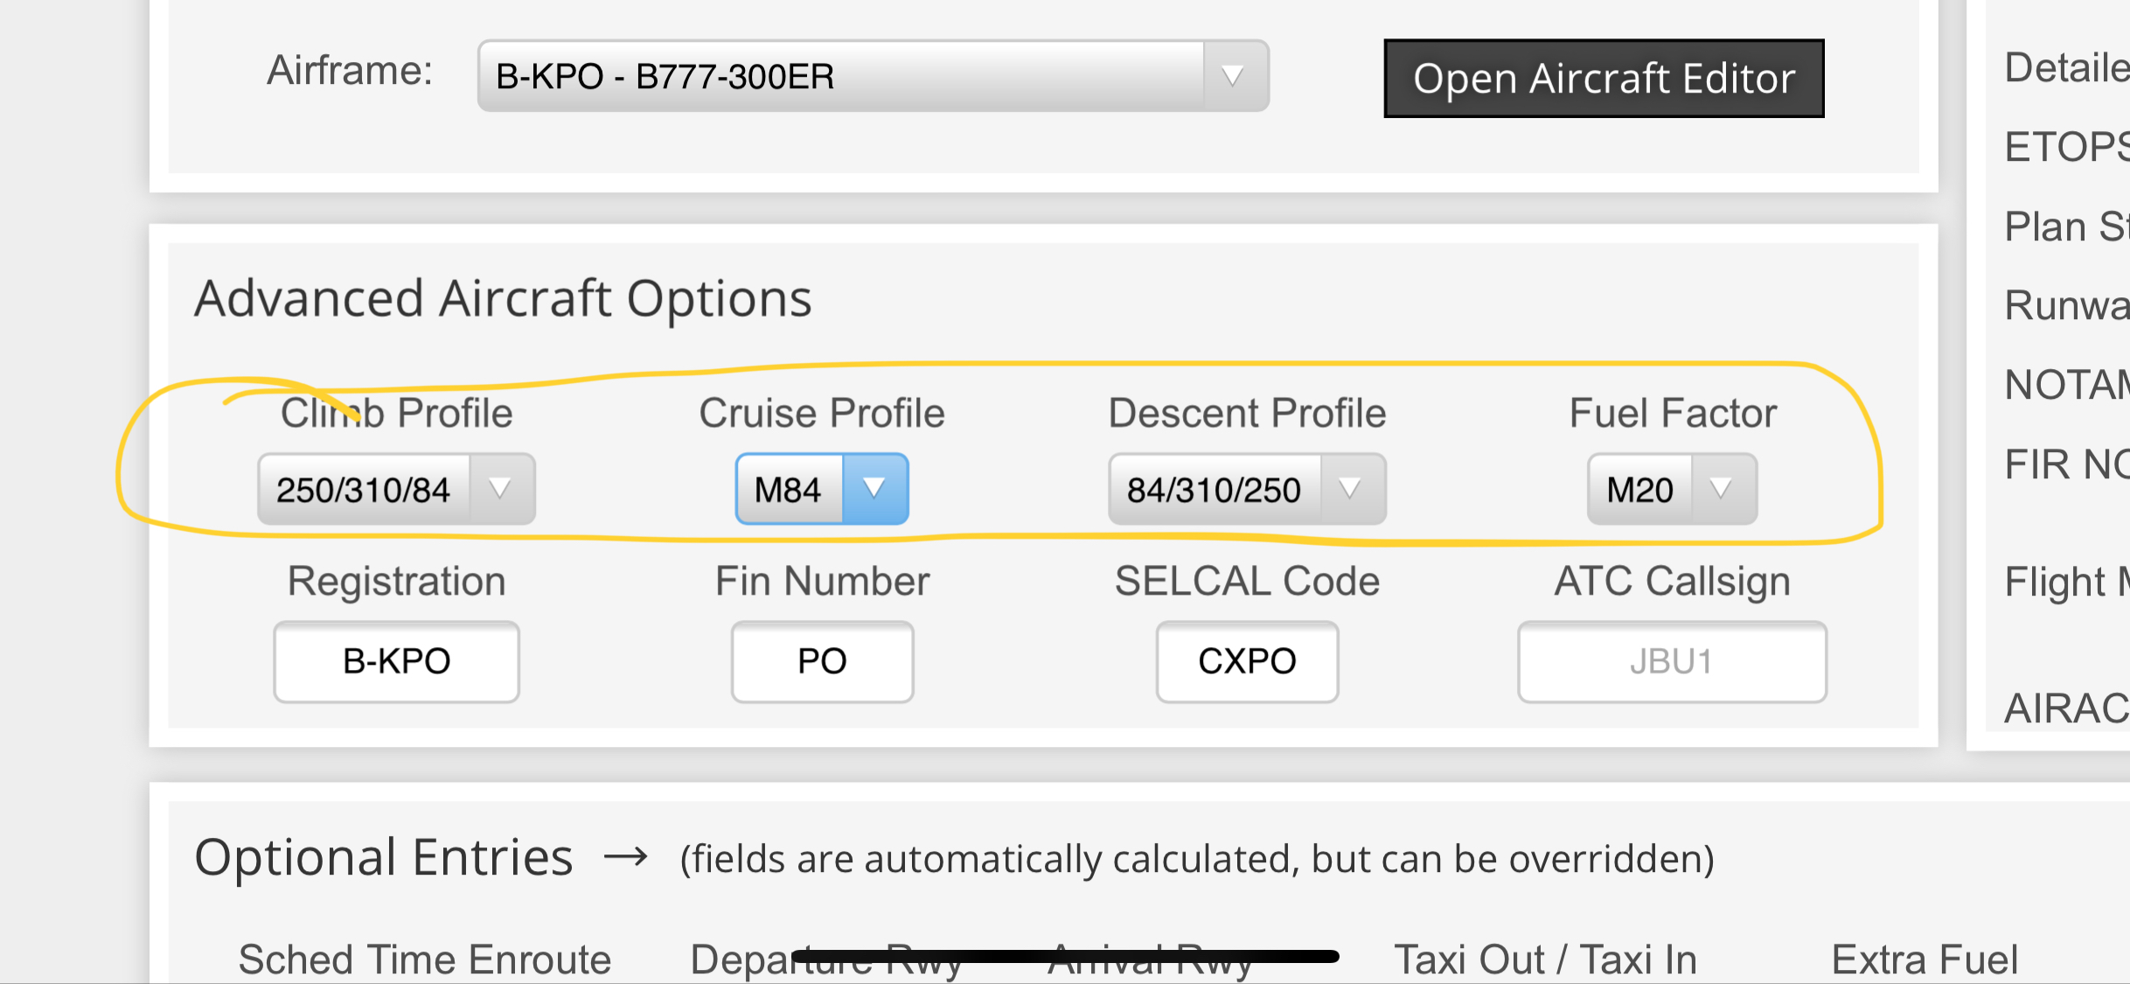Screen dimensions: 2130x984
Task: Click the Airframe dropdown arrow
Action: [1233, 76]
